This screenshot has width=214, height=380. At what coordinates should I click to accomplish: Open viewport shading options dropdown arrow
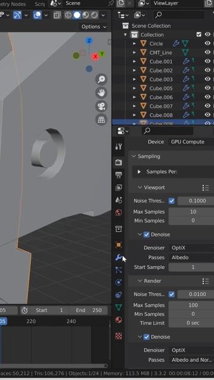pos(103,15)
